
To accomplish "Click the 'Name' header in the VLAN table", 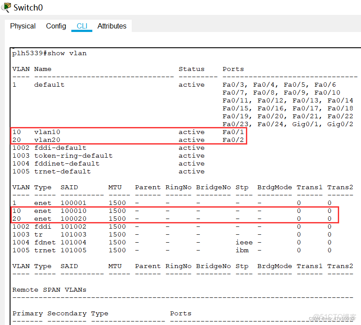I will tap(43, 69).
